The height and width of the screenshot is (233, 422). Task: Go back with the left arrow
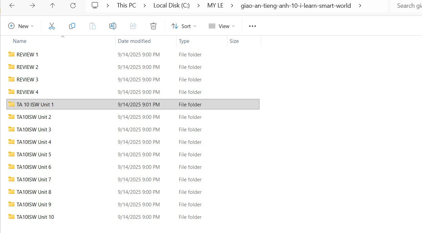coord(12,5)
